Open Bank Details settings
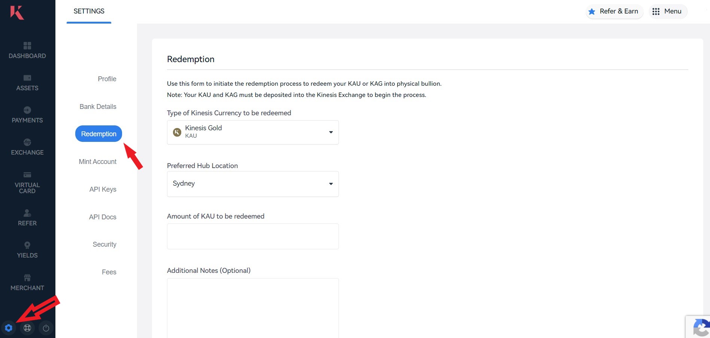Viewport: 710px width, 338px height. coord(98,107)
